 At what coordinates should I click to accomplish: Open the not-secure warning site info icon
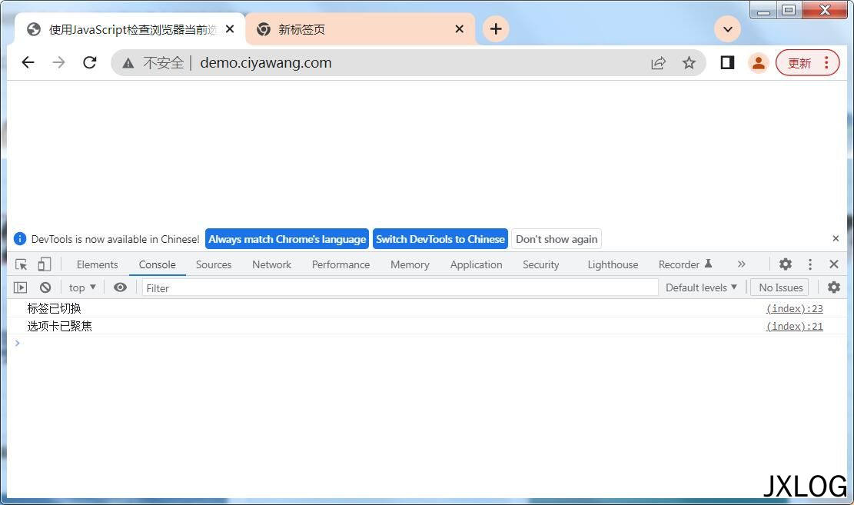(x=128, y=63)
